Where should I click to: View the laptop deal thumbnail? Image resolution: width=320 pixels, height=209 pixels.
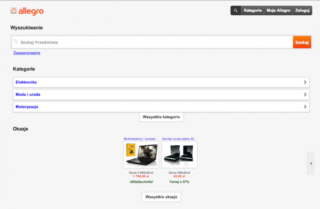(141, 155)
